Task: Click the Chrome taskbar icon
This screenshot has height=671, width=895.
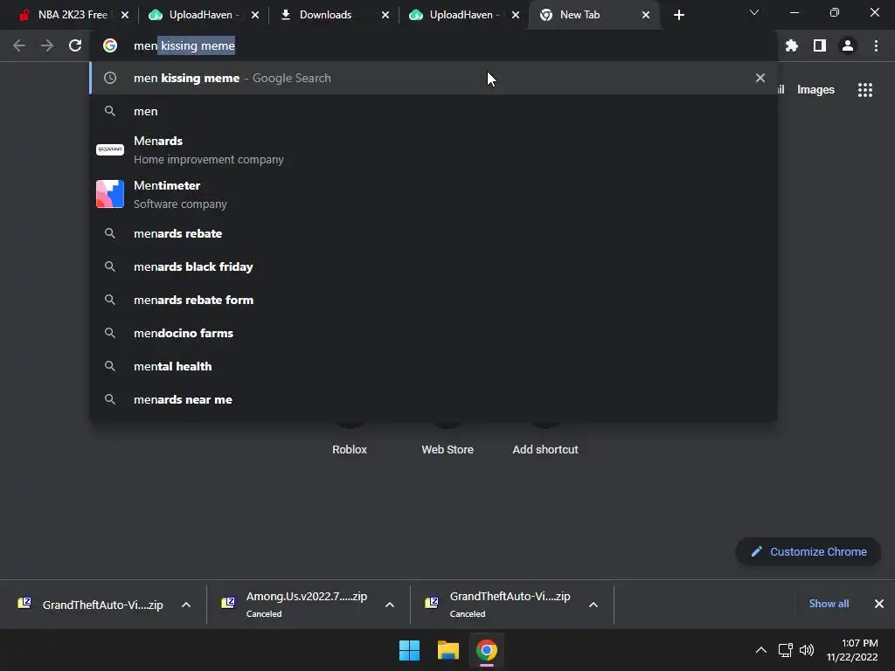Action: (x=487, y=650)
